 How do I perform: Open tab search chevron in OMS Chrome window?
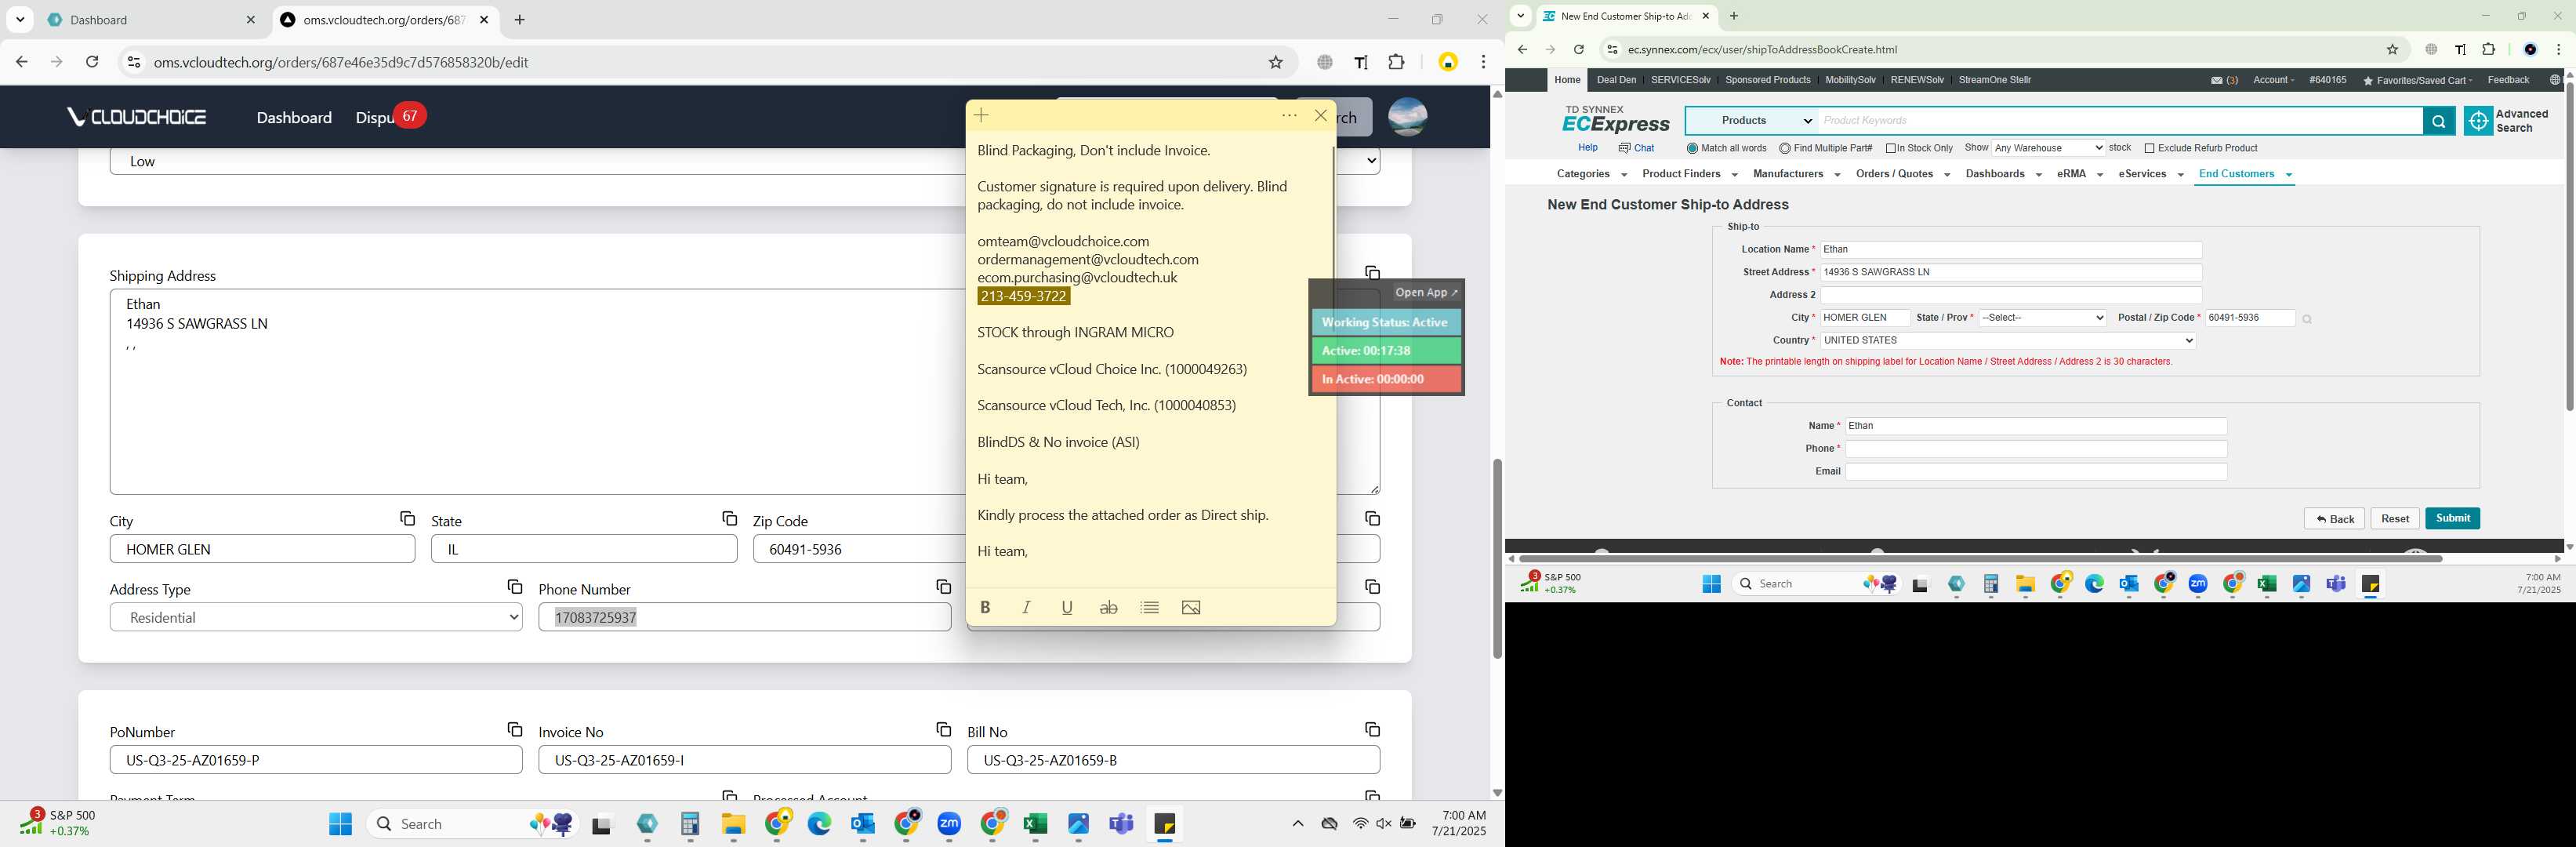click(20, 19)
